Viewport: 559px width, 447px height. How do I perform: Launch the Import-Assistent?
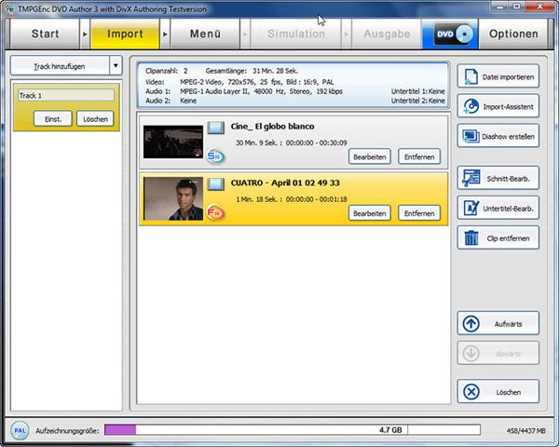(x=498, y=106)
